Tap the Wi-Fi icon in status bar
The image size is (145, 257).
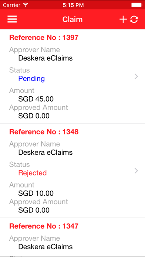[26, 5]
